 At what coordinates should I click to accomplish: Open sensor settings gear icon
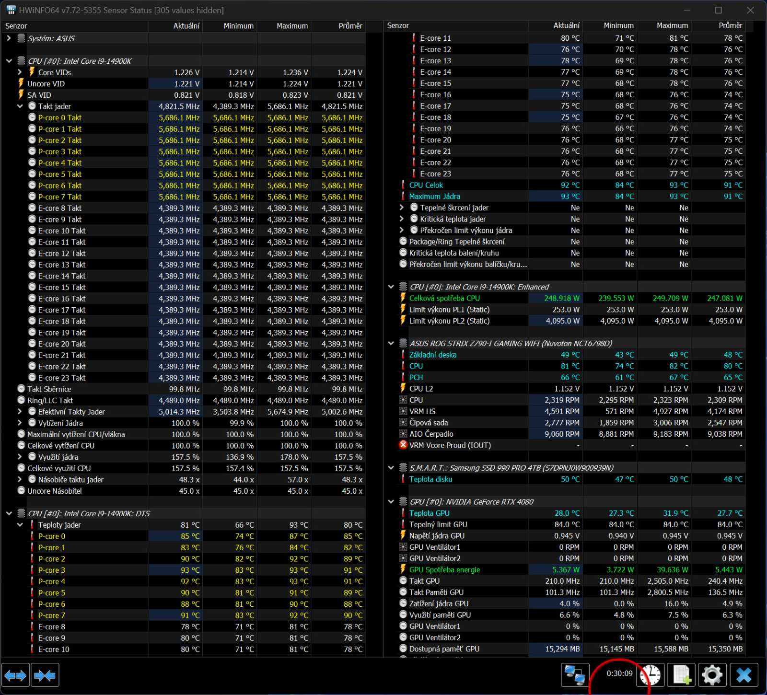(x=712, y=675)
